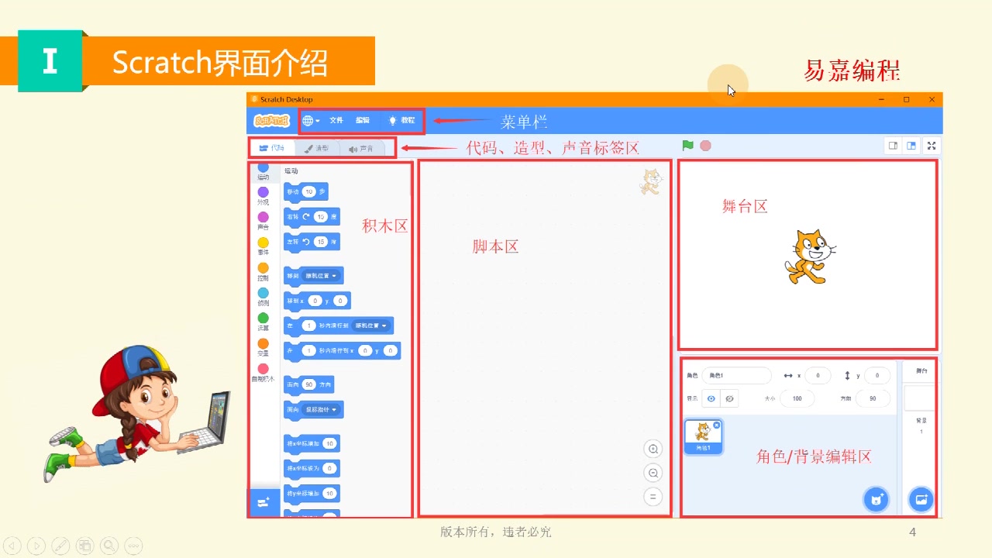The height and width of the screenshot is (558, 992).
Task: Click the green flag to run project
Action: click(x=687, y=145)
